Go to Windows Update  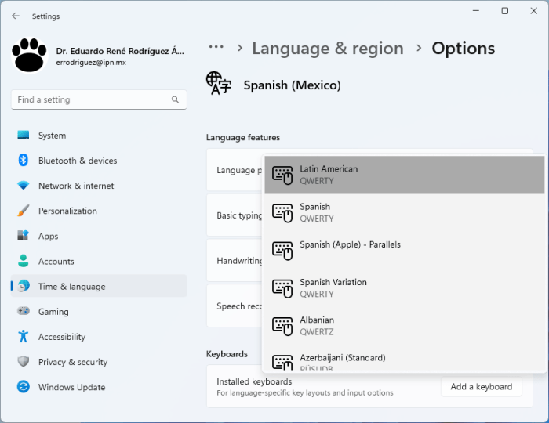(x=71, y=387)
